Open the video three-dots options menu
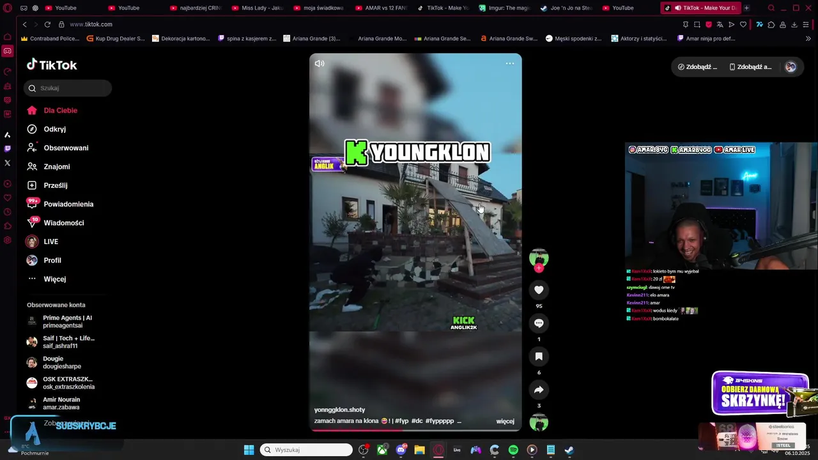Viewport: 818px width, 460px height. 510,63
